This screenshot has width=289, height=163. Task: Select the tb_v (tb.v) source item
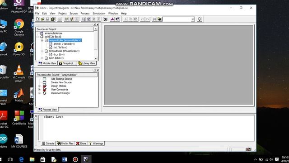point(59,54)
